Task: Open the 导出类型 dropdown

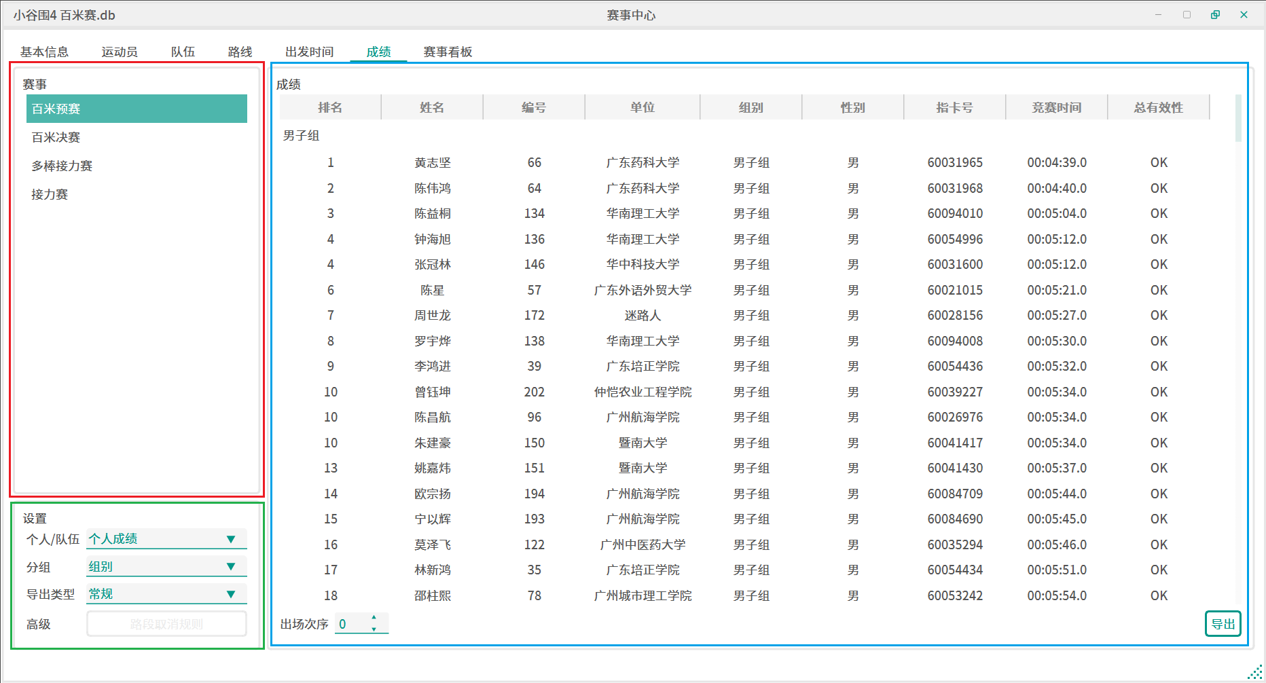Action: click(166, 594)
